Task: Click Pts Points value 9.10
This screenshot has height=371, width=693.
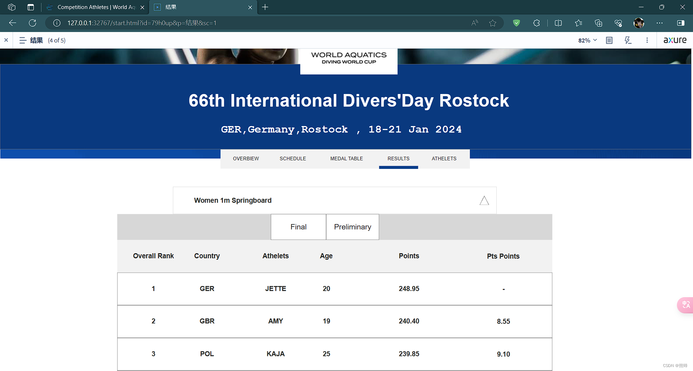Action: click(x=504, y=354)
